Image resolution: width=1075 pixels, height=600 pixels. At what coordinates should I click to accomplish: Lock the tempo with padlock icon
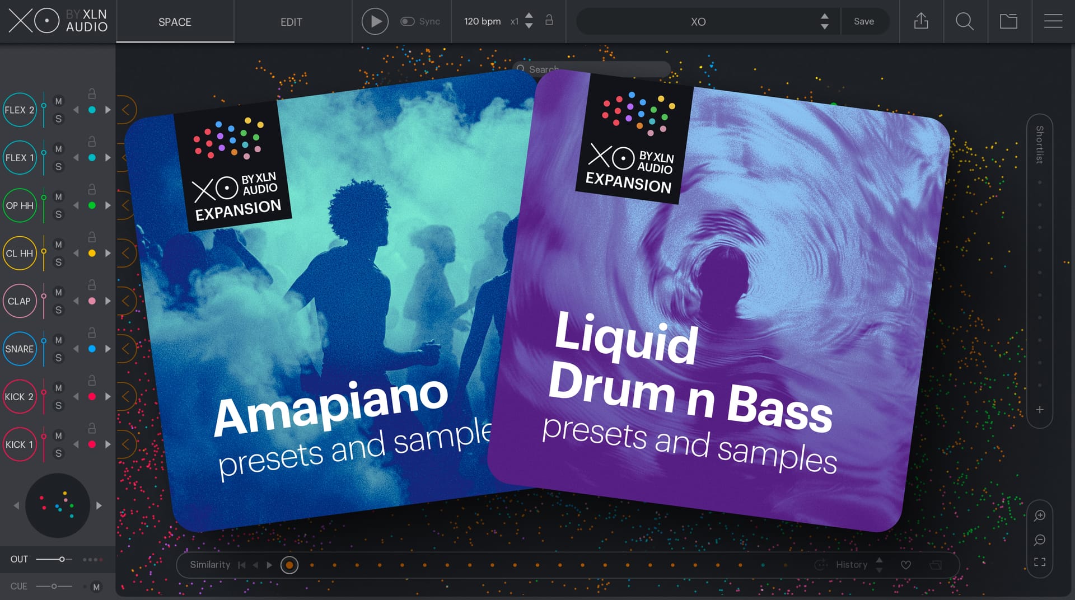(549, 20)
